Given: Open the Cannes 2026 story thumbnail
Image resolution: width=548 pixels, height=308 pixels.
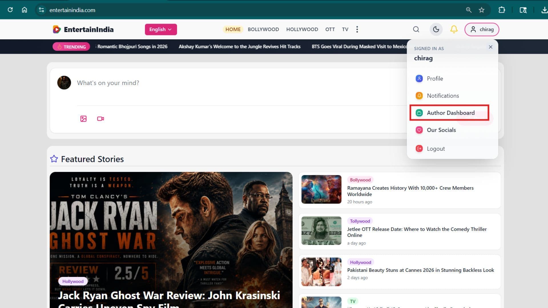Looking at the screenshot, I should point(321,272).
